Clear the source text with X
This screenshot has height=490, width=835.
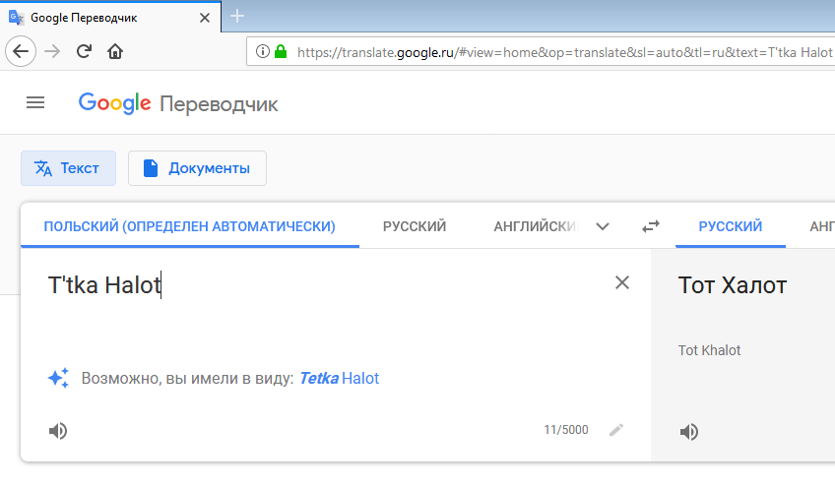(x=622, y=282)
